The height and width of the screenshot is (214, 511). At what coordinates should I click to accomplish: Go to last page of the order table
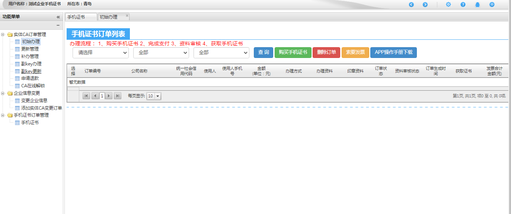[118, 96]
